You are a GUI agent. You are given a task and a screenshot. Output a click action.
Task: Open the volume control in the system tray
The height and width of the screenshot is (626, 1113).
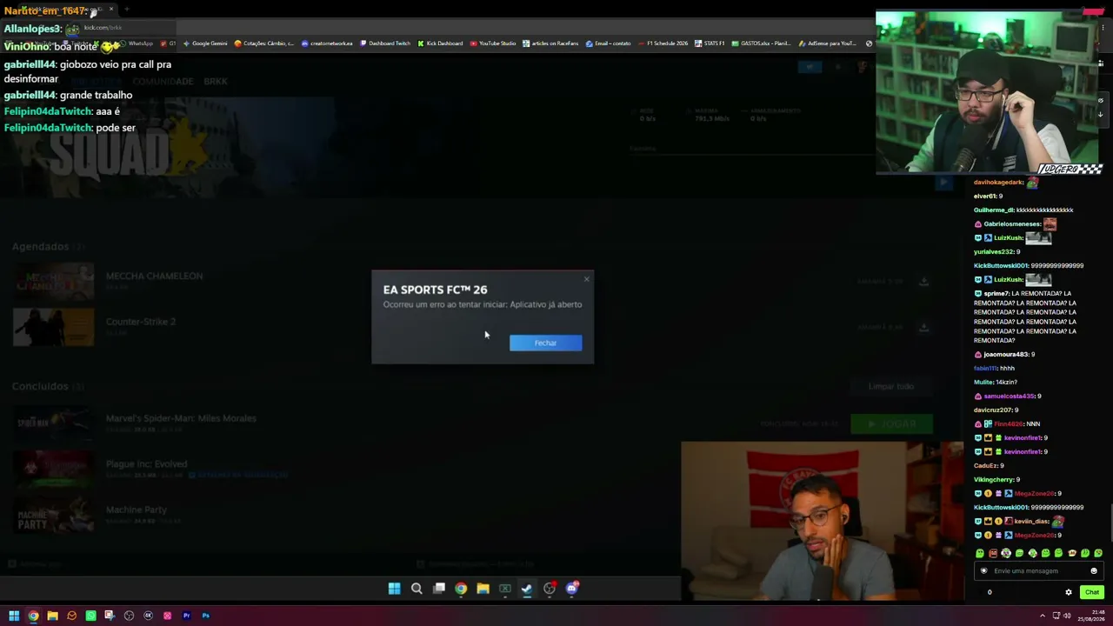point(1067,616)
